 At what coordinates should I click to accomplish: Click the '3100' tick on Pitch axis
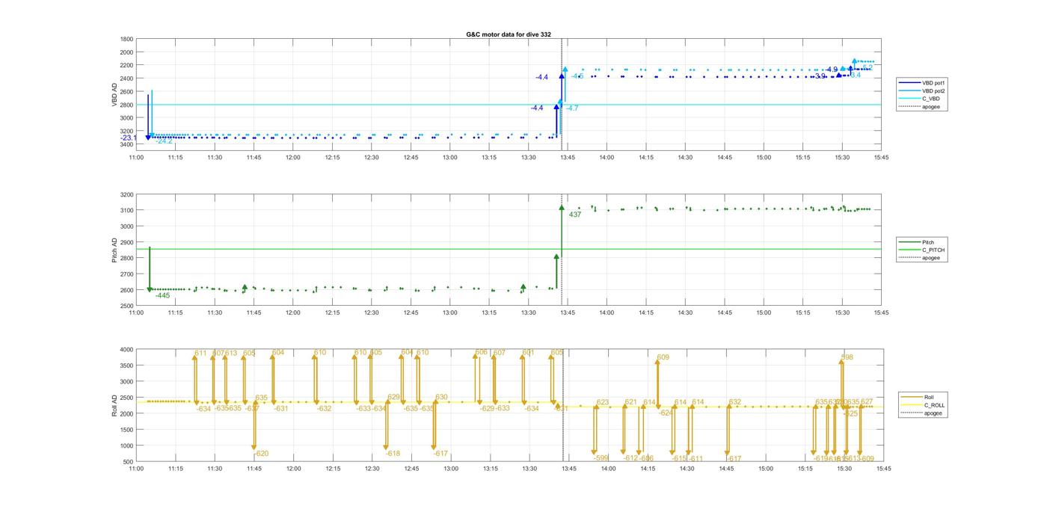126,211
